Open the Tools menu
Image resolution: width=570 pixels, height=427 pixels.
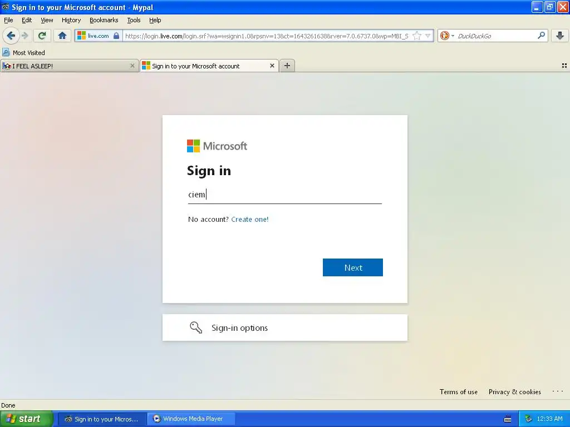coord(134,20)
